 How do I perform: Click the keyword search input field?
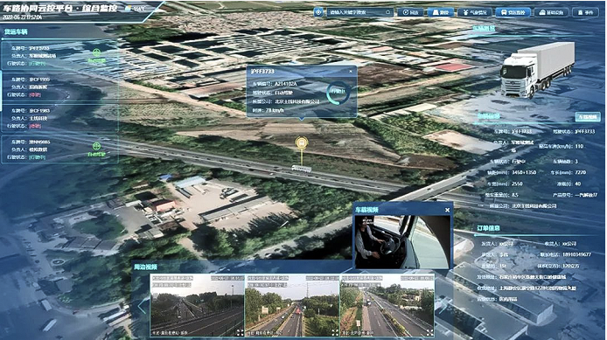click(355, 12)
